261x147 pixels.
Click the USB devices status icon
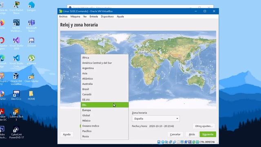(175, 142)
